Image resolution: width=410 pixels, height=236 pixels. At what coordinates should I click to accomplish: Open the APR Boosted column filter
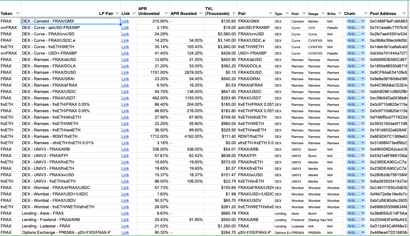pos(201,14)
